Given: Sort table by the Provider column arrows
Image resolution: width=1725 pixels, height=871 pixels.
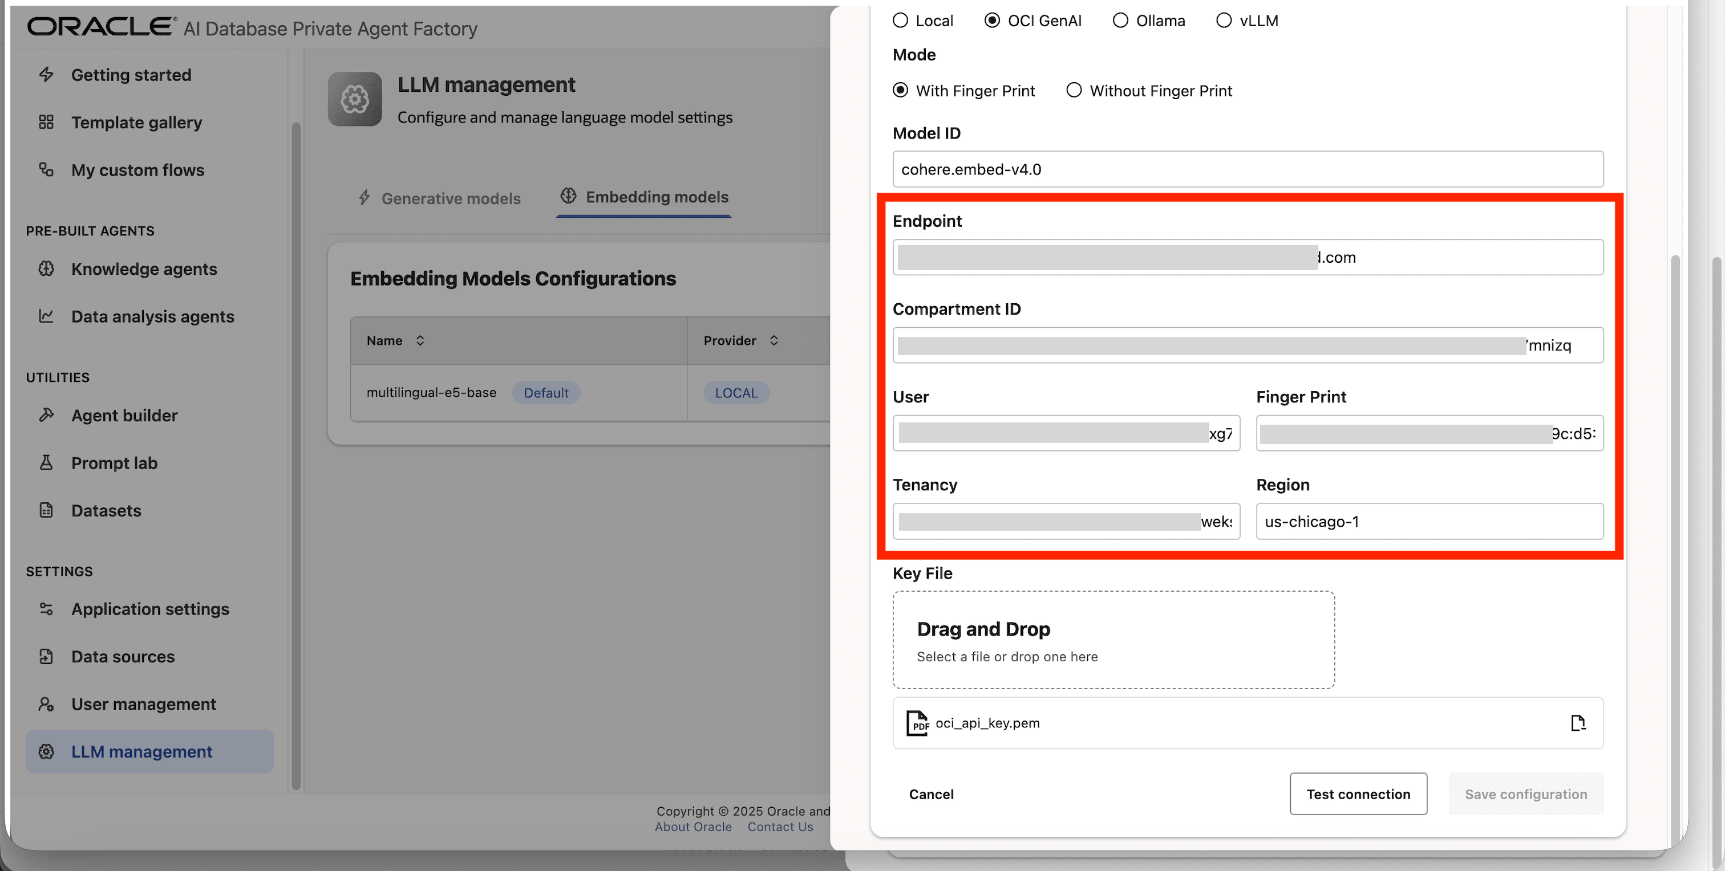Looking at the screenshot, I should pyautogui.click(x=774, y=340).
